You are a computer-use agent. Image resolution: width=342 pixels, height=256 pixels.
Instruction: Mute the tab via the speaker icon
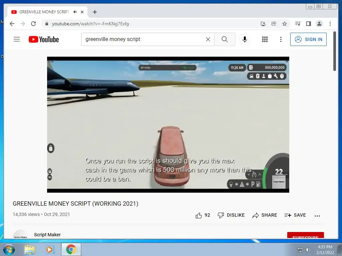point(75,12)
